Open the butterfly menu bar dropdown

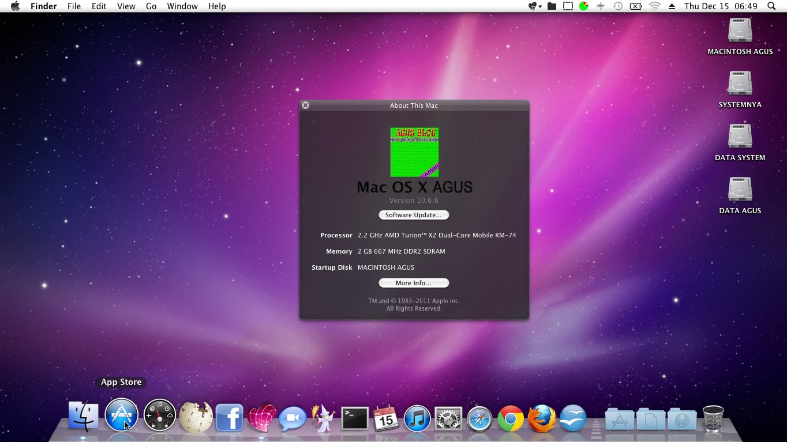[535, 6]
